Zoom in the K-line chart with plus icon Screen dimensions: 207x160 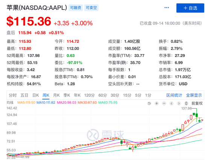click(x=157, y=103)
